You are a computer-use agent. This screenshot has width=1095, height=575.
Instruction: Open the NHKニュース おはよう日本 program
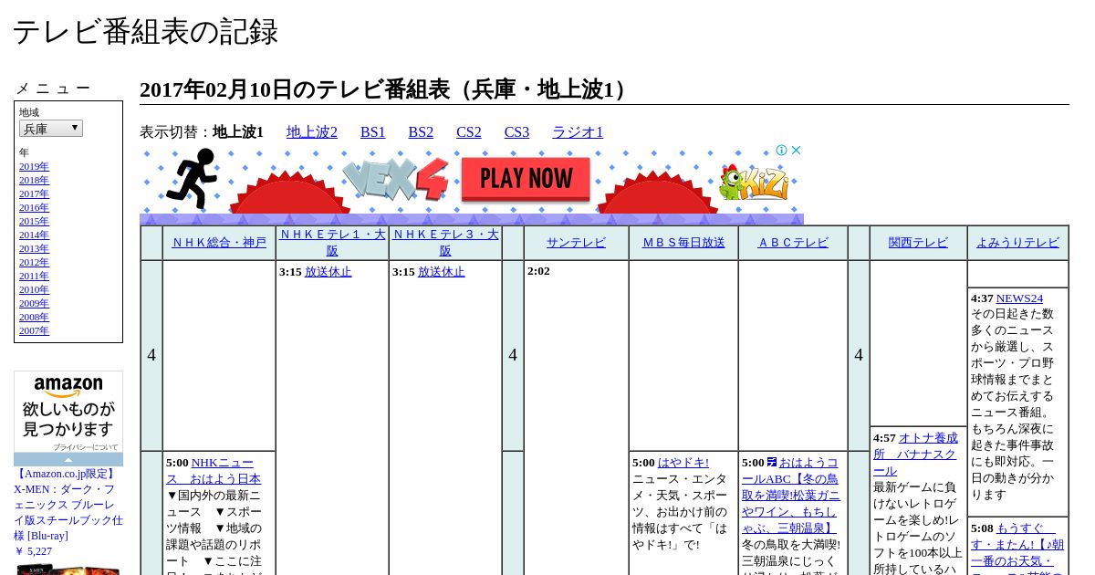214,471
